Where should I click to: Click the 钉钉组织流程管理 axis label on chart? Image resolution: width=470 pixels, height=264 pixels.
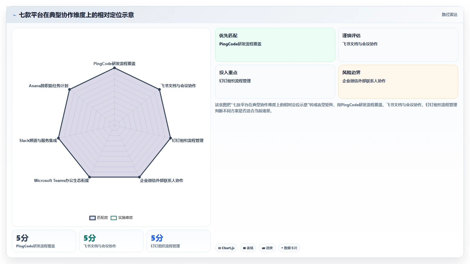(188, 140)
